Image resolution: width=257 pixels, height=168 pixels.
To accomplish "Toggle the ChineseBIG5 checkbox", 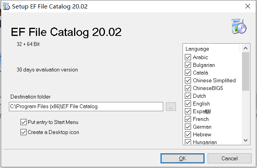I will click(x=188, y=88).
